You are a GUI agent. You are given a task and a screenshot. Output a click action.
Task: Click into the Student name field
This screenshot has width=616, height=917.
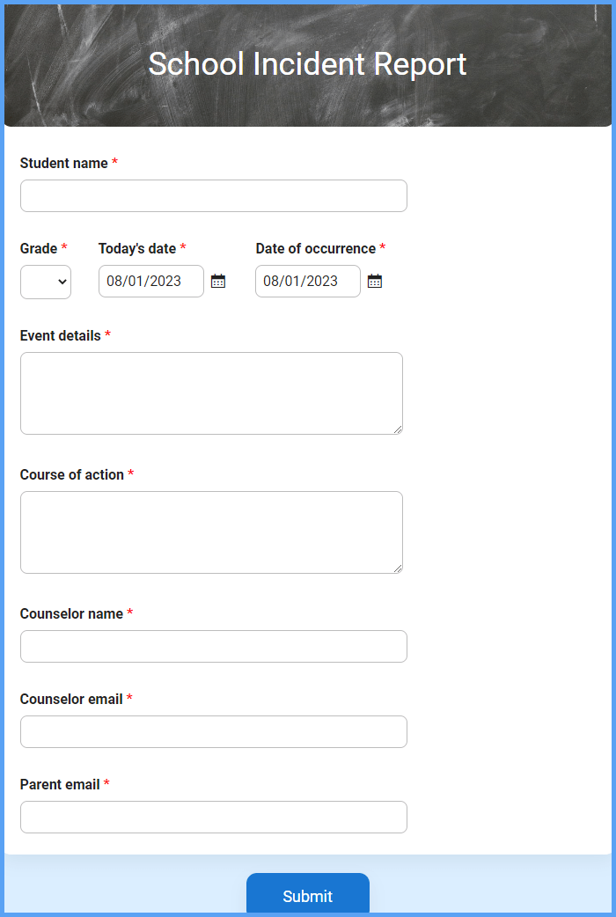(x=214, y=196)
